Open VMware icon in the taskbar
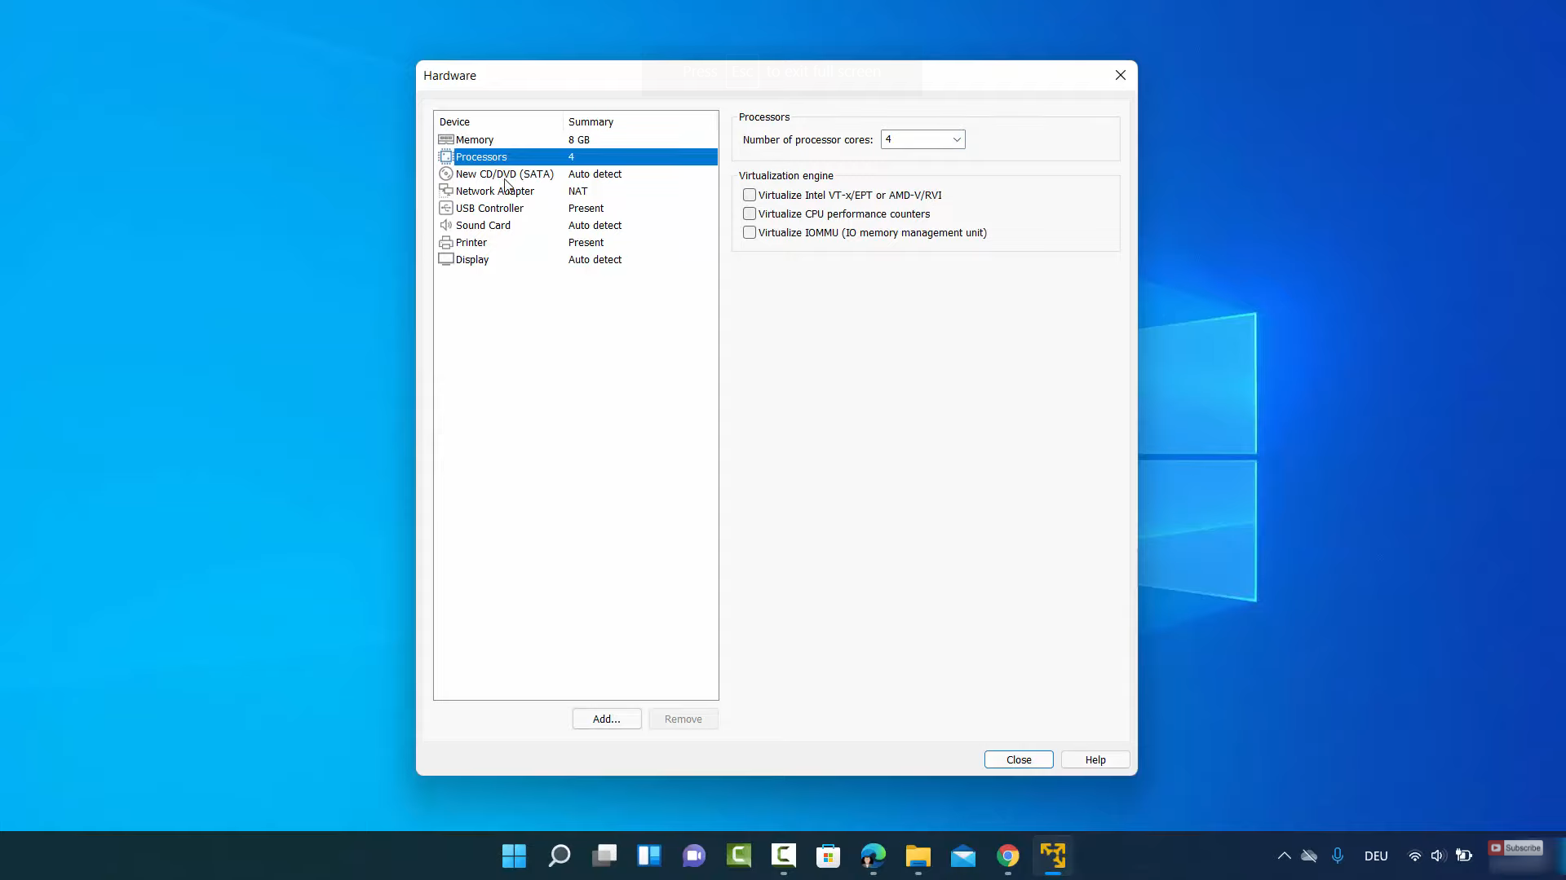 [1052, 856]
